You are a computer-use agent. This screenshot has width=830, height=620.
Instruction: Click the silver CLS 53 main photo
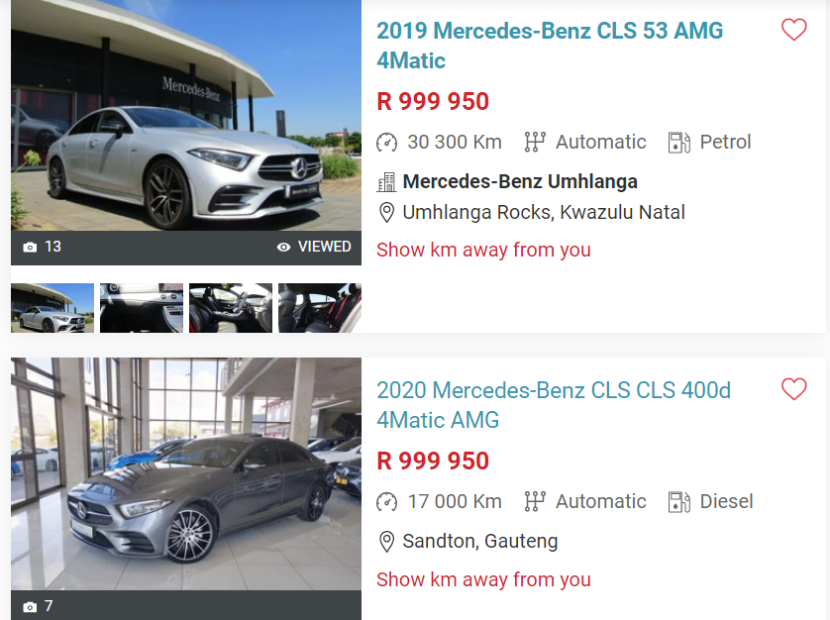186,129
